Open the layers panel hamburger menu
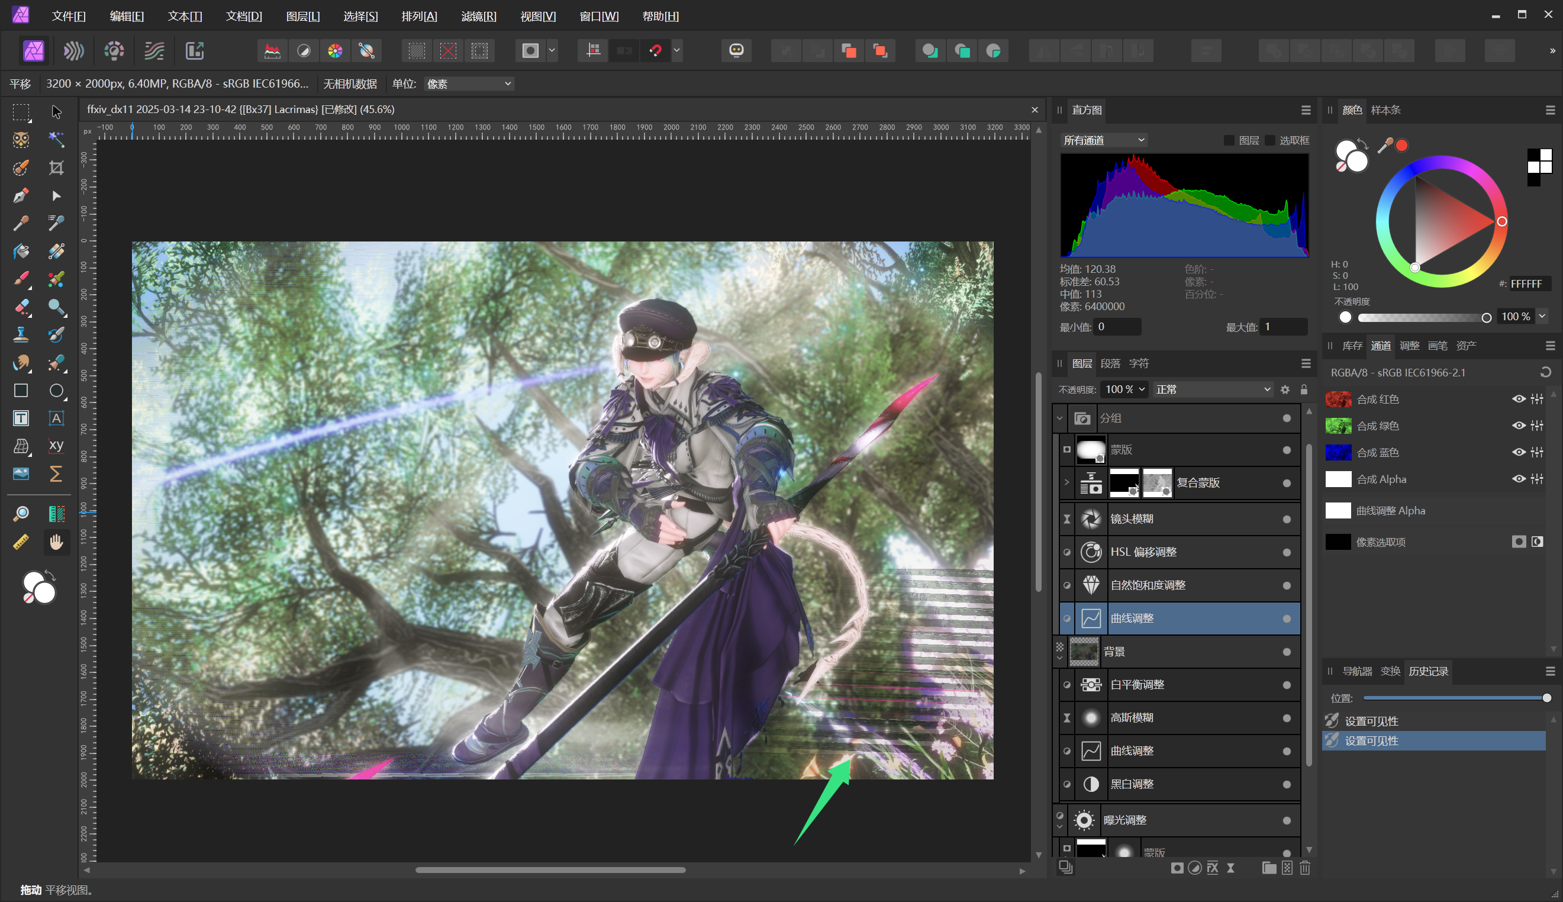Viewport: 1563px width, 902px height. (x=1306, y=363)
